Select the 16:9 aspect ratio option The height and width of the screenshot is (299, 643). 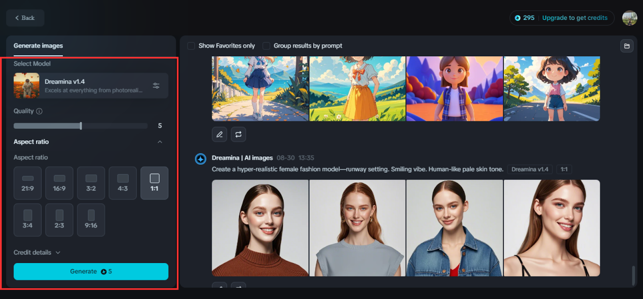[59, 183]
